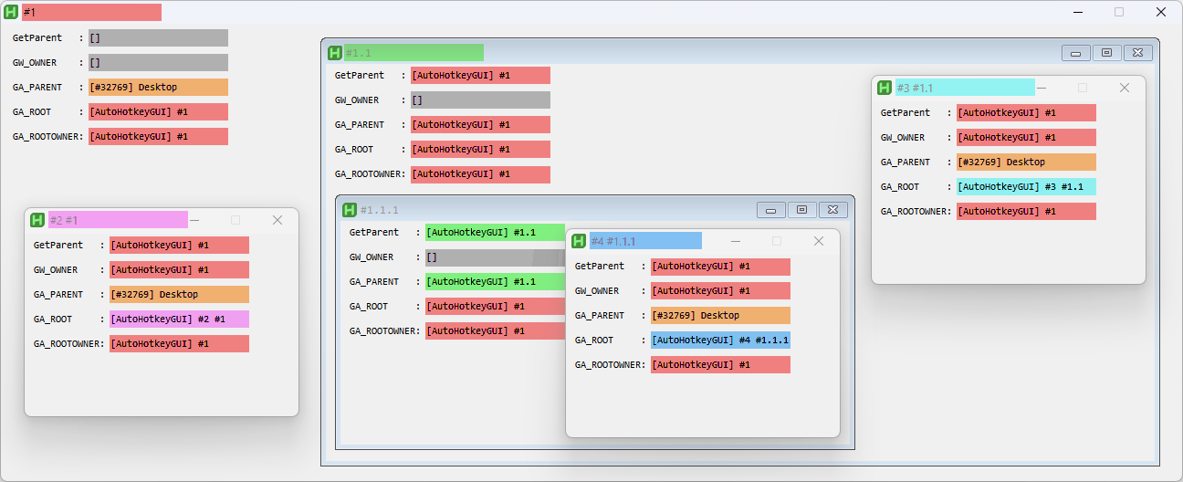
Task: Click pink GA_ROOT '#2 #1' value
Action: [x=179, y=320]
